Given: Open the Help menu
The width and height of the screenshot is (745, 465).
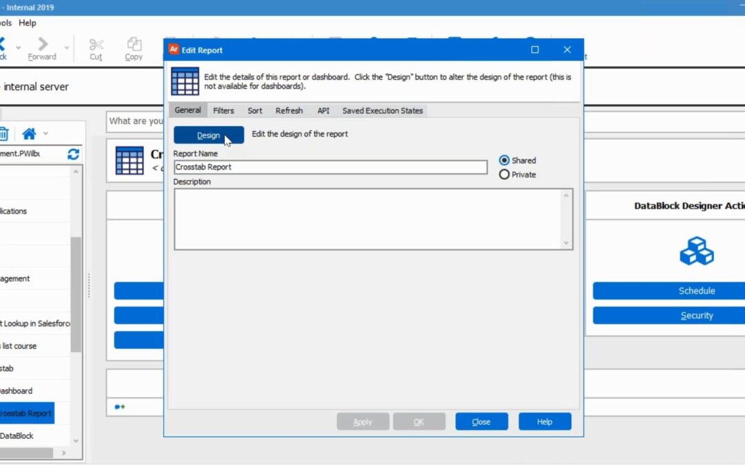Looking at the screenshot, I should (x=27, y=23).
